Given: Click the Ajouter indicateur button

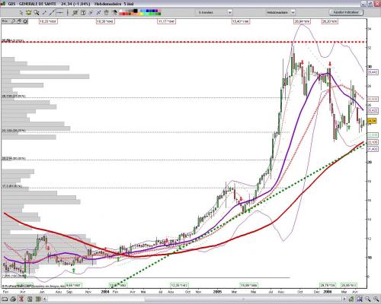Looking at the screenshot, I should tap(346, 12).
